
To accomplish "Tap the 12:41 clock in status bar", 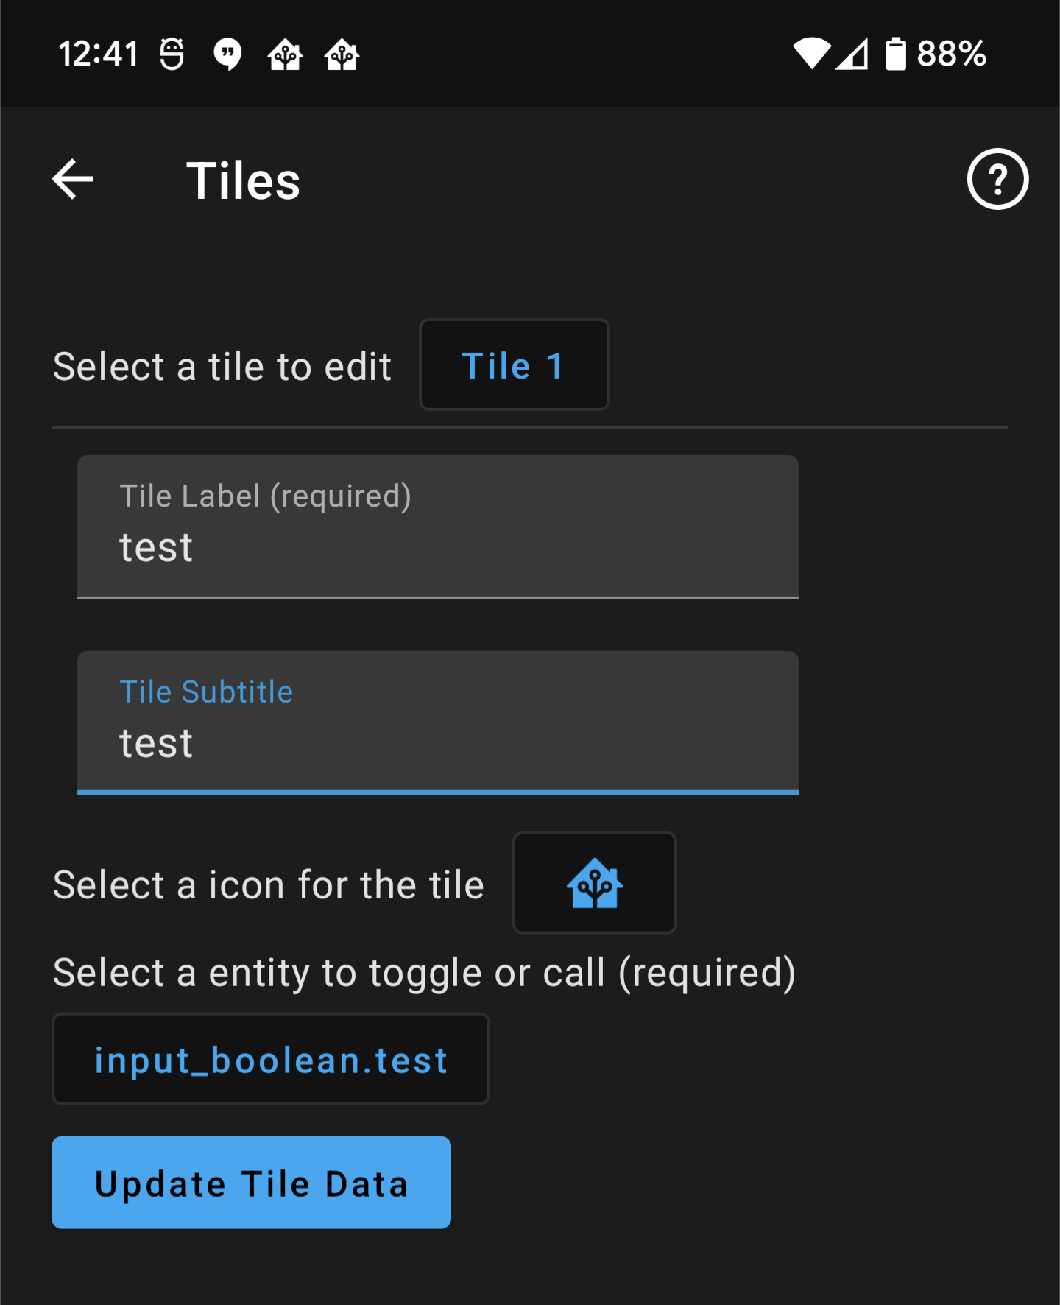I will tap(99, 54).
